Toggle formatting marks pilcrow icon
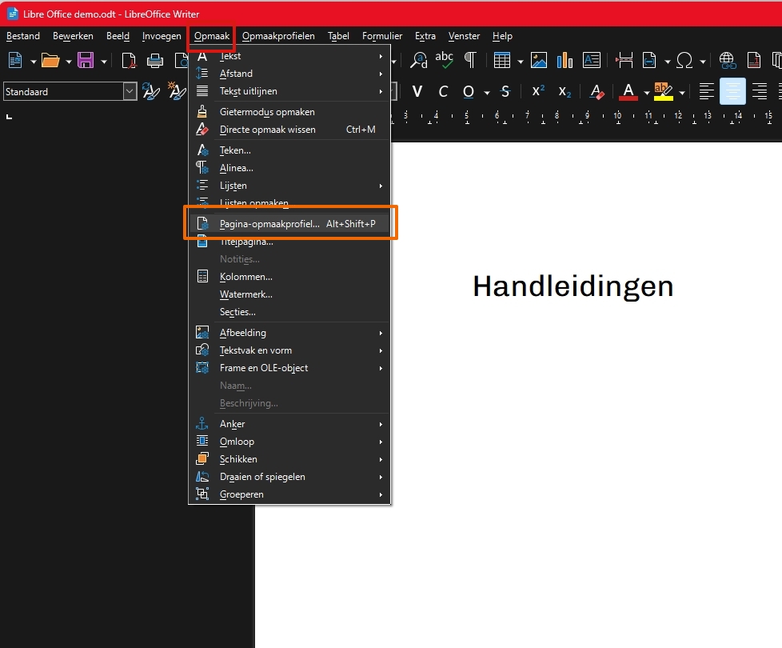Image resolution: width=782 pixels, height=648 pixels. point(470,60)
